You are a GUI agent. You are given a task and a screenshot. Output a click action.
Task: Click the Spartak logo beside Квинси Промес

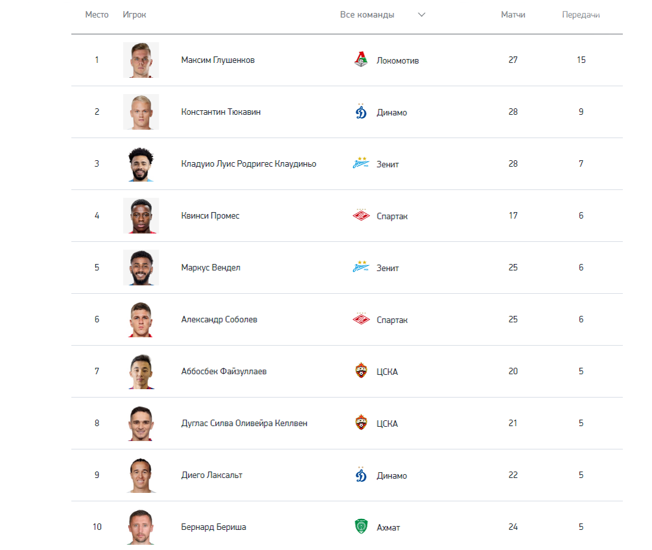coord(361,215)
